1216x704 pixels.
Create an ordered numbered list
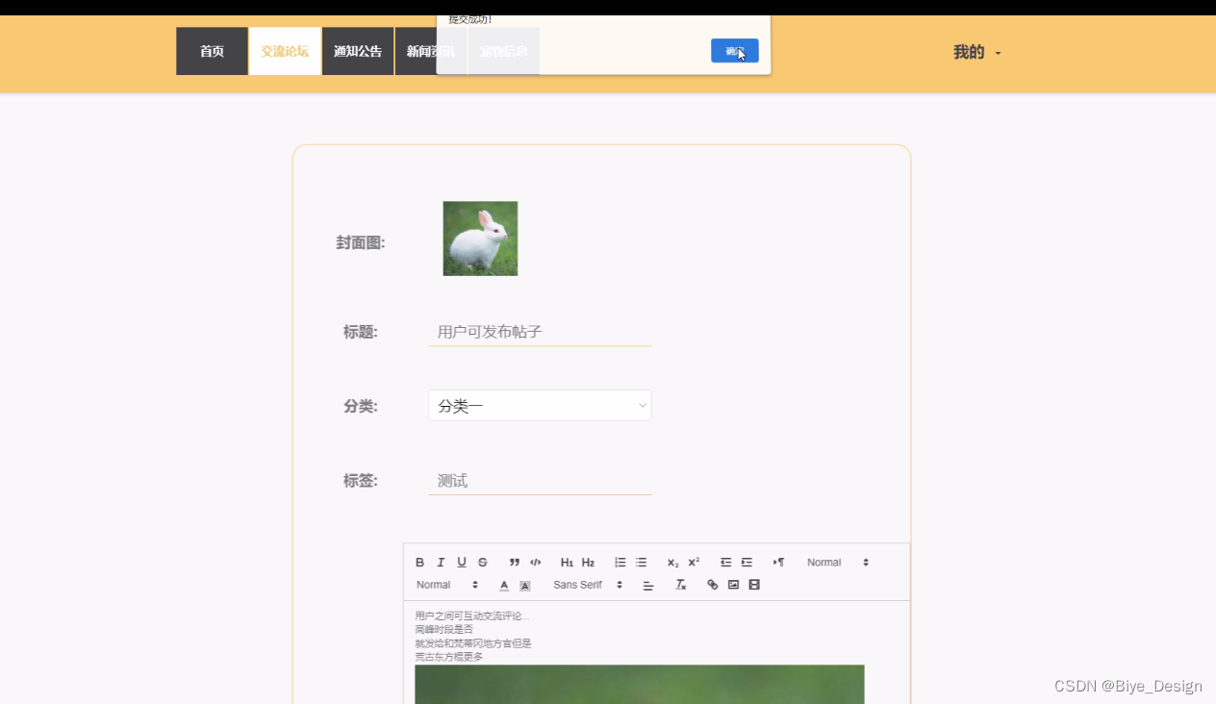pos(621,563)
